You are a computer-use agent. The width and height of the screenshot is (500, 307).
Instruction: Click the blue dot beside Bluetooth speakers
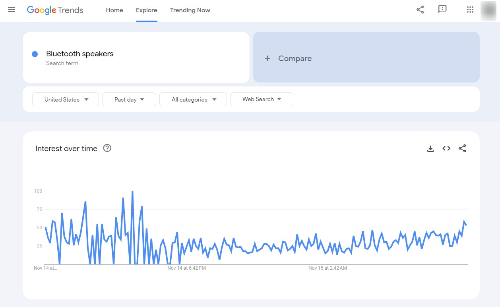click(x=35, y=54)
